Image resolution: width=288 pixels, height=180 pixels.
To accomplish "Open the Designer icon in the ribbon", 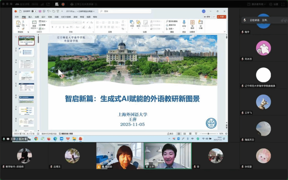I will (x=201, y=23).
